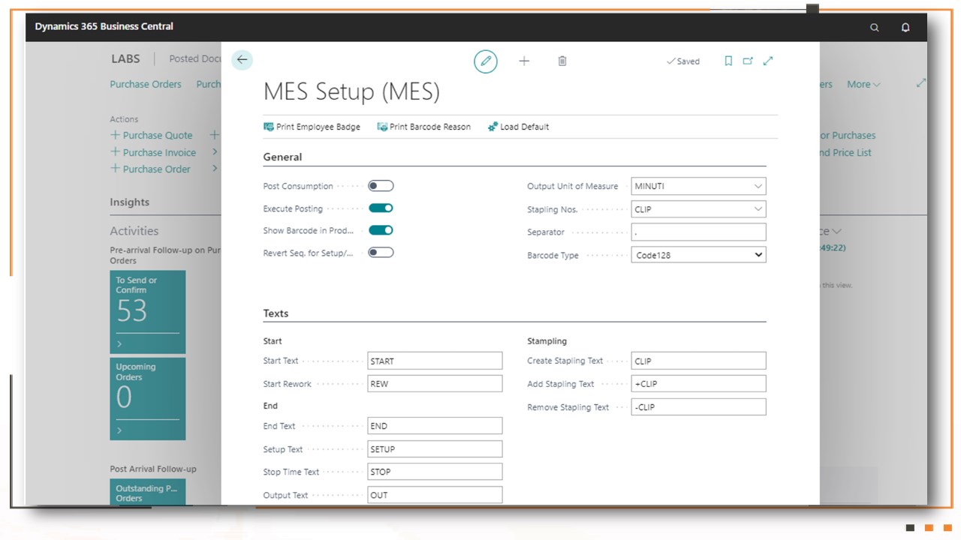Expand the More menu in the background
Image resolution: width=961 pixels, height=540 pixels.
pyautogui.click(x=863, y=84)
